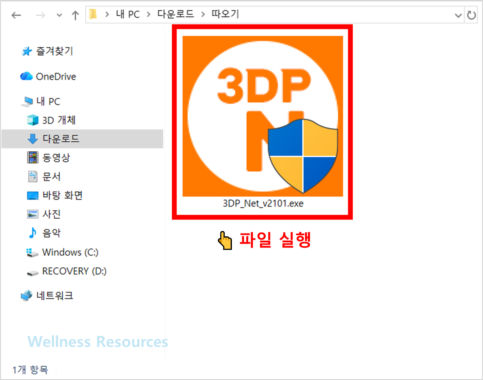Click the 다운로드 arrow icon in sidebar
Screen dimensions: 483x380
[32, 139]
